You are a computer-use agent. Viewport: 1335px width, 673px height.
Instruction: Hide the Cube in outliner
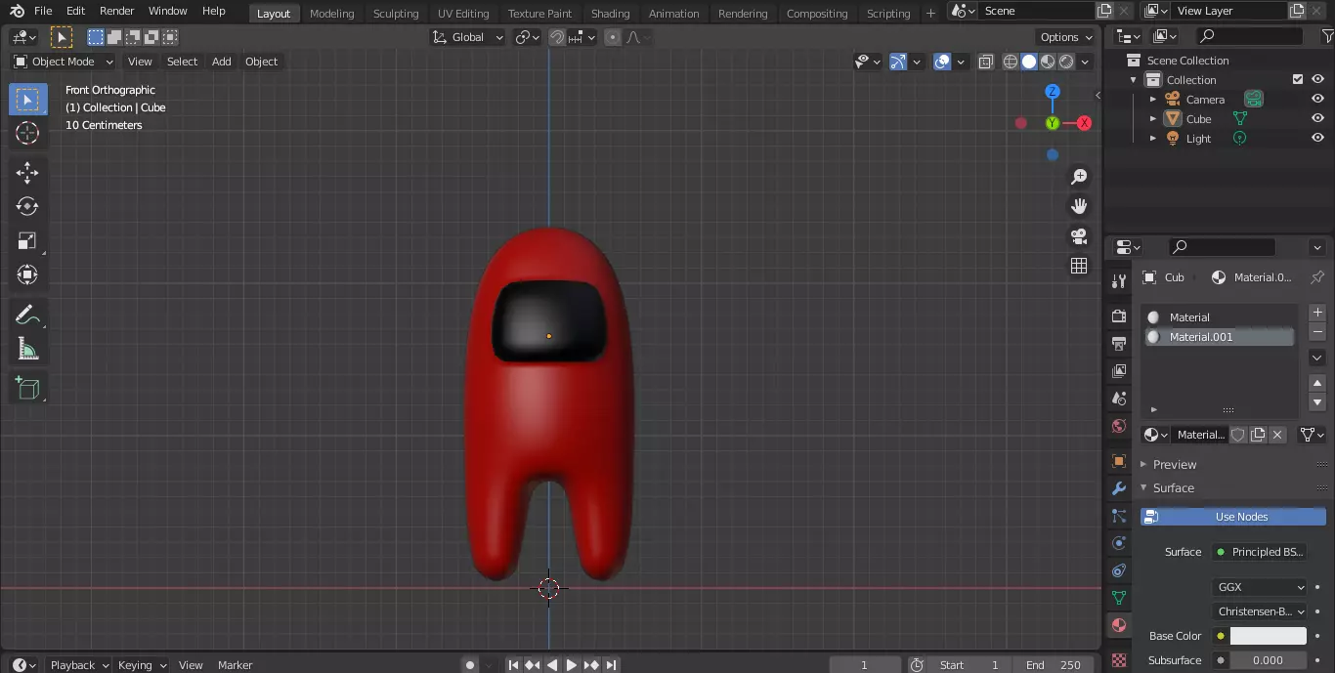tap(1317, 118)
